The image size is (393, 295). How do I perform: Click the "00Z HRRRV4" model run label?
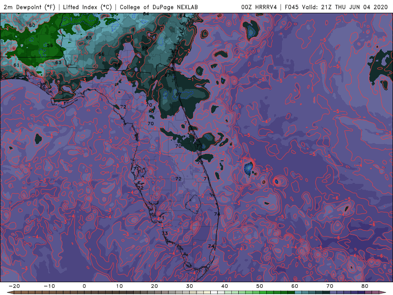coord(259,7)
